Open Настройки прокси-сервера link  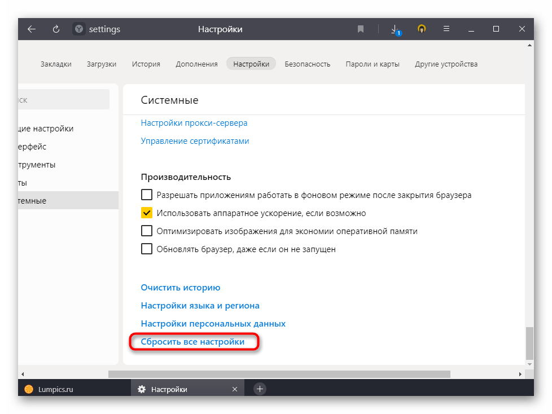(x=194, y=123)
